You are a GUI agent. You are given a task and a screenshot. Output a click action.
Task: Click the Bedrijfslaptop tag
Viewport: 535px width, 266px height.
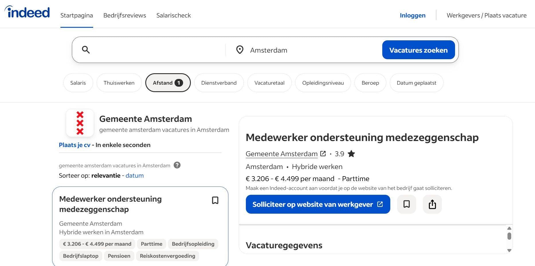pos(81,256)
